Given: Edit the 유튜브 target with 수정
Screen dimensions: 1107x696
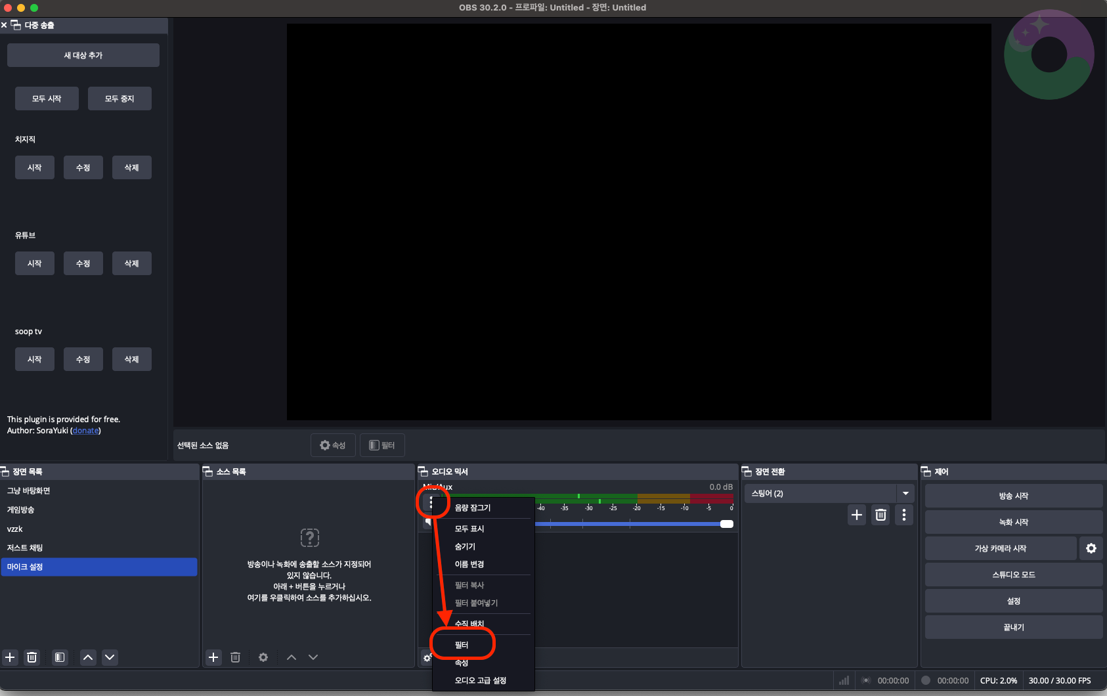Looking at the screenshot, I should [x=83, y=263].
